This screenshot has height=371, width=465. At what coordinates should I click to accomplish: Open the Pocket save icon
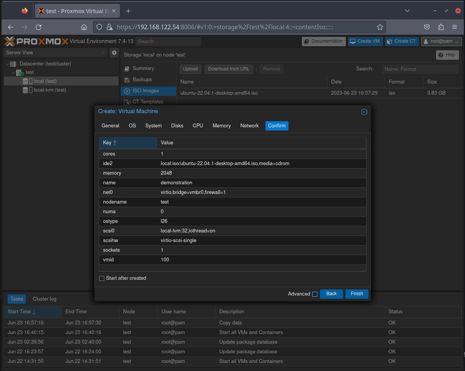[x=427, y=27]
